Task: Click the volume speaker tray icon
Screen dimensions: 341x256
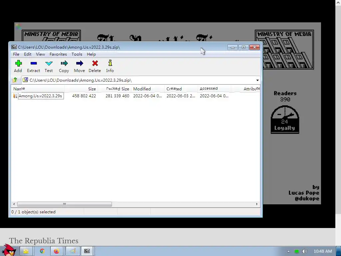Action: 305,251
